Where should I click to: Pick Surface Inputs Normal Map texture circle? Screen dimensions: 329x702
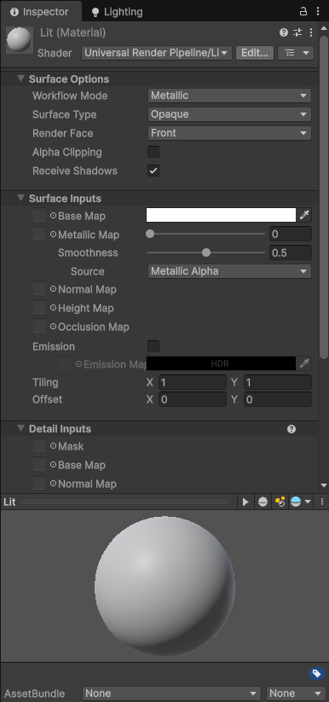click(53, 289)
